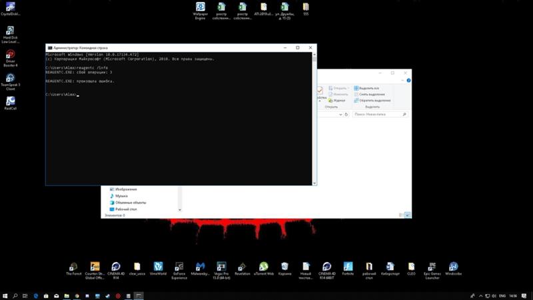Click Выделить все in Explorer ribbon
The width and height of the screenshot is (533, 300).
click(366, 88)
